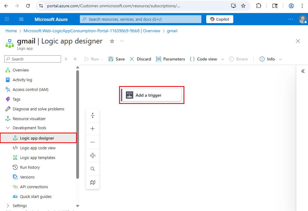This screenshot has height=211, width=308.
Task: Open the Code view dropdown chevron
Action: click(223, 59)
